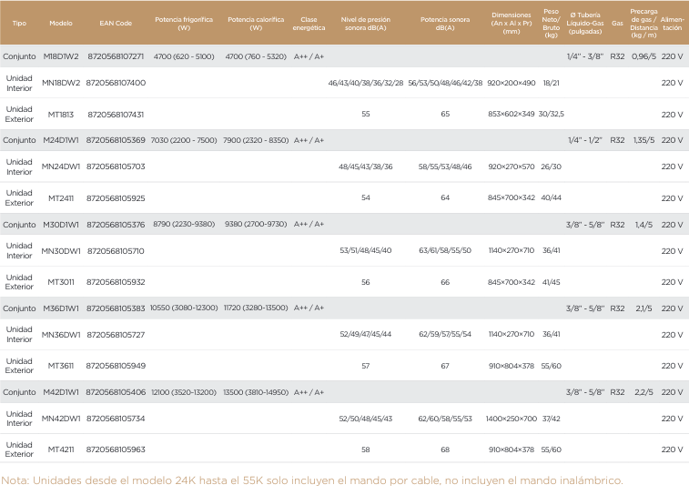Click heating value '13500 (3810-14950)'
Image resolution: width=689 pixels, height=495 pixels.
coord(256,393)
